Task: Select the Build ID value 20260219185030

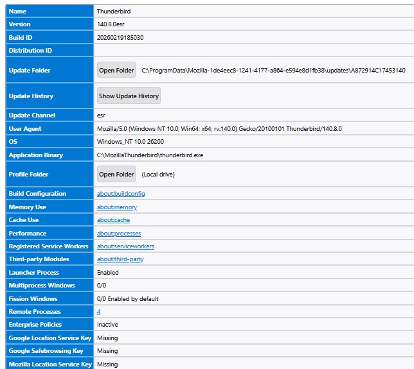Action: point(120,37)
